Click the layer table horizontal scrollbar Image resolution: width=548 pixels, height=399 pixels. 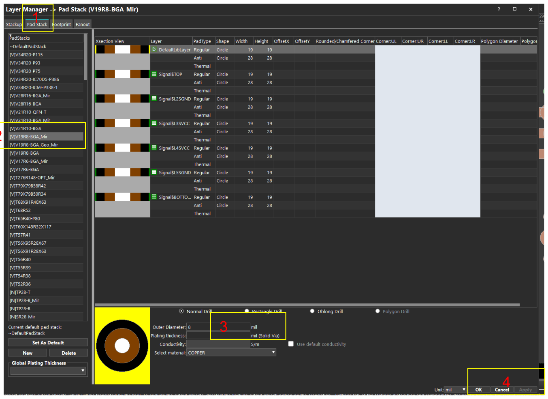pyautogui.click(x=307, y=305)
